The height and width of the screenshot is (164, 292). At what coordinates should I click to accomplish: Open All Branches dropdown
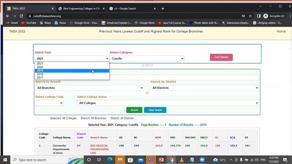[x=89, y=88]
